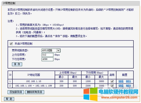Click the 帮助 button
This screenshot has width=141, height=103.
tap(9, 99)
